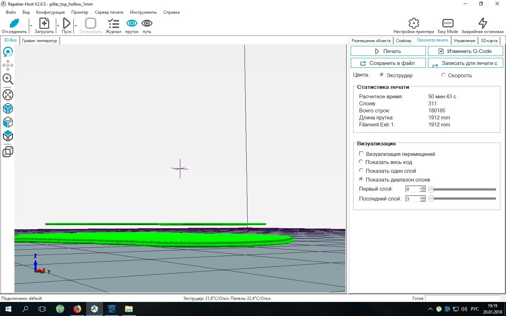Expand the Загрузить dropdown arrow

click(x=58, y=26)
